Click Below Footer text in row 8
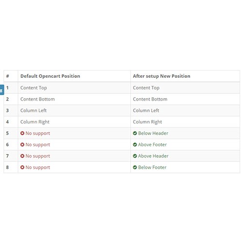Image resolution: width=243 pixels, height=243 pixels. pos(152,167)
